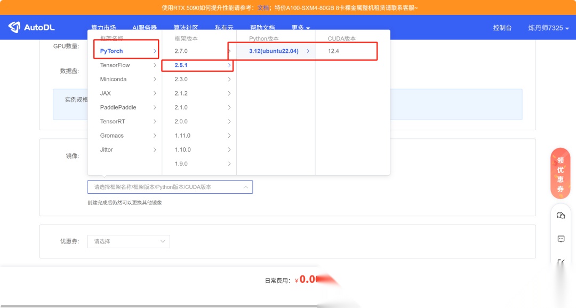Choose framework version 2.0.0
Viewport: 576px width, 308px height.
pyautogui.click(x=199, y=121)
